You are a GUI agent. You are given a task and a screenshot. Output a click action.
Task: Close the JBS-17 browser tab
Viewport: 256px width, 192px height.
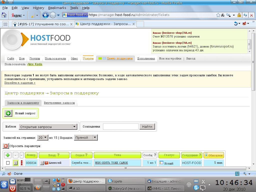pos(71,24)
